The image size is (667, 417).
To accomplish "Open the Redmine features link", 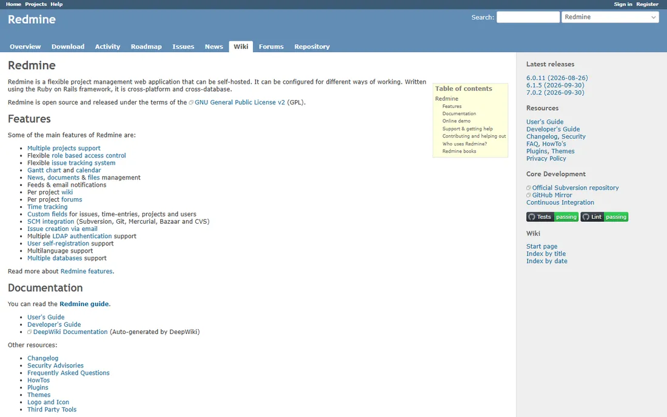I will [86, 271].
